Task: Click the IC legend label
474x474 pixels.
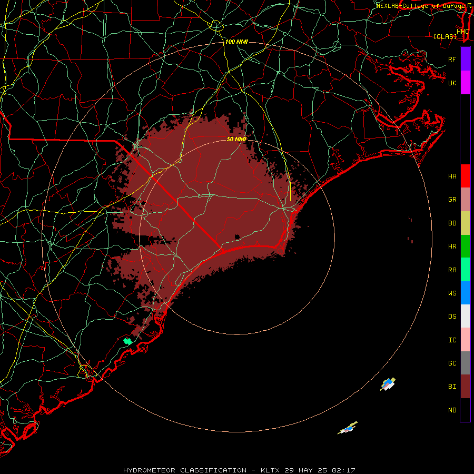Action: coord(452,340)
